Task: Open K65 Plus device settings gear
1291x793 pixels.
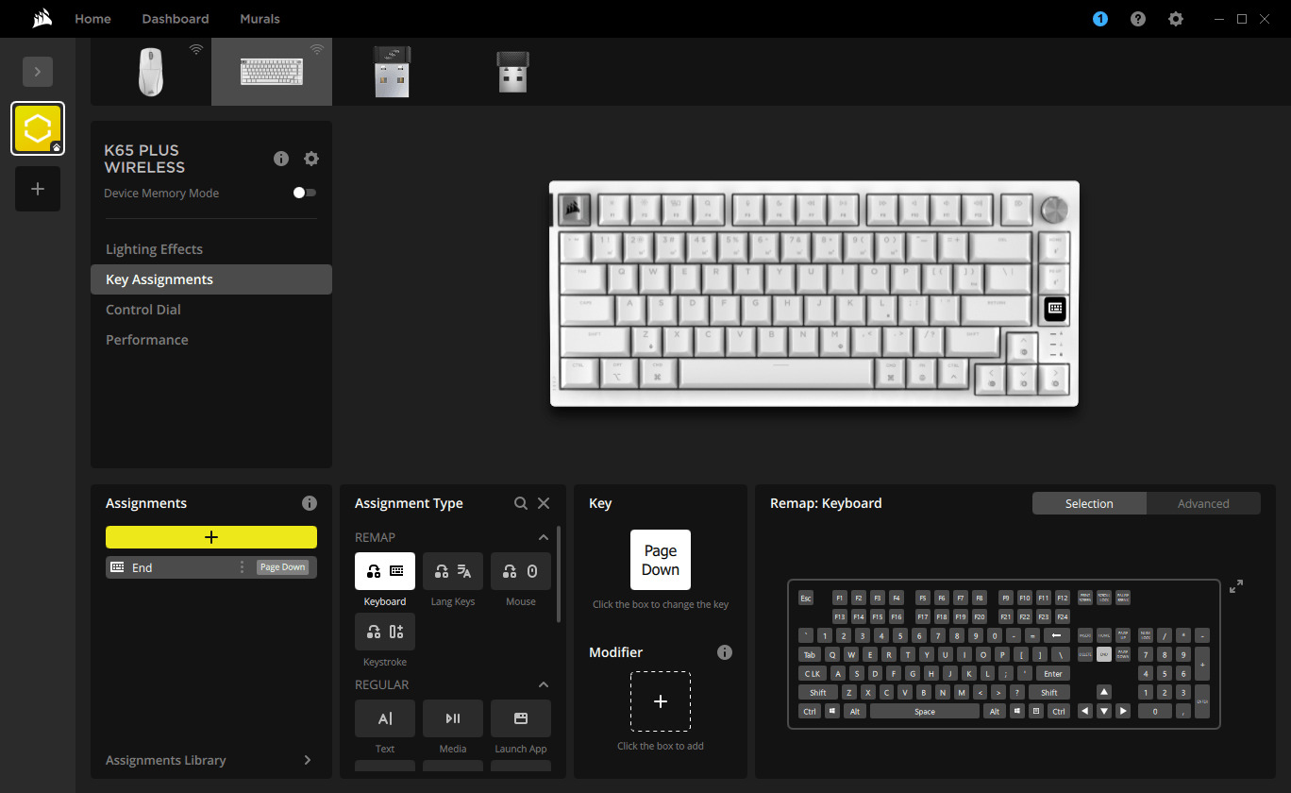Action: click(x=311, y=159)
